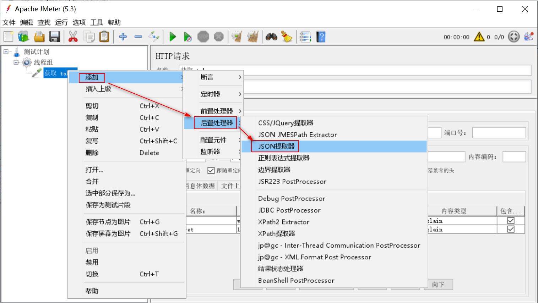Select 插入上级 in context menu
Viewport: 538px width, 303px height.
tap(126, 89)
